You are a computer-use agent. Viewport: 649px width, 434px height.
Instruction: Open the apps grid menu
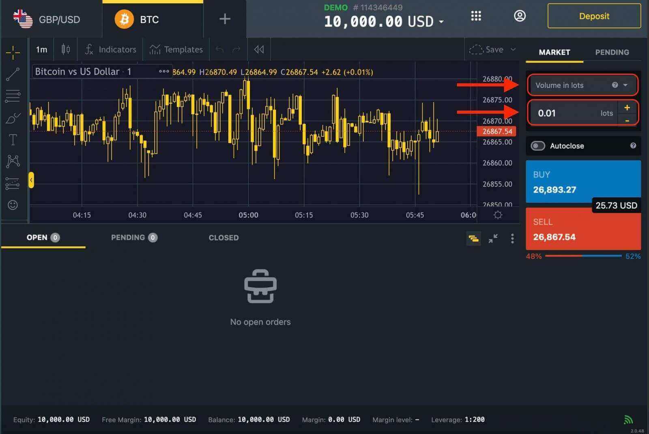[476, 16]
